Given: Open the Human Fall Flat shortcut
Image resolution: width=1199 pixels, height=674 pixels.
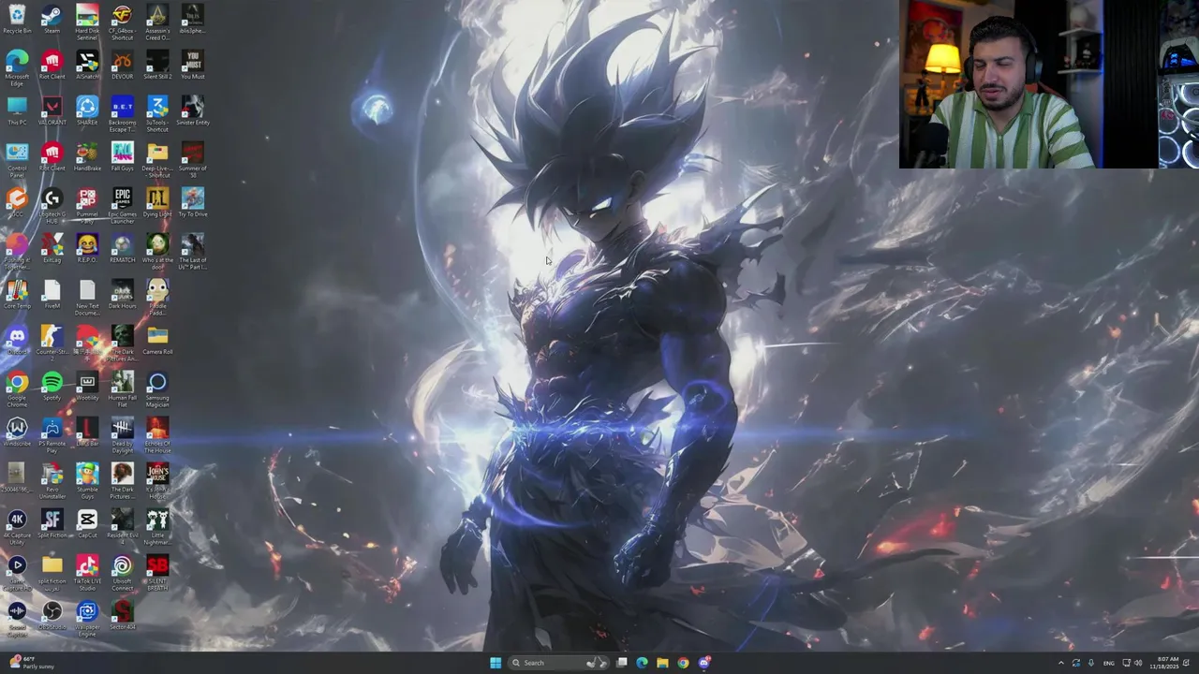Looking at the screenshot, I should (122, 389).
